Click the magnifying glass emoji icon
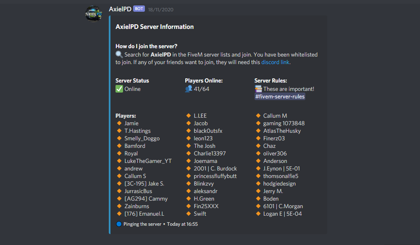The width and height of the screenshot is (420, 245). click(119, 54)
